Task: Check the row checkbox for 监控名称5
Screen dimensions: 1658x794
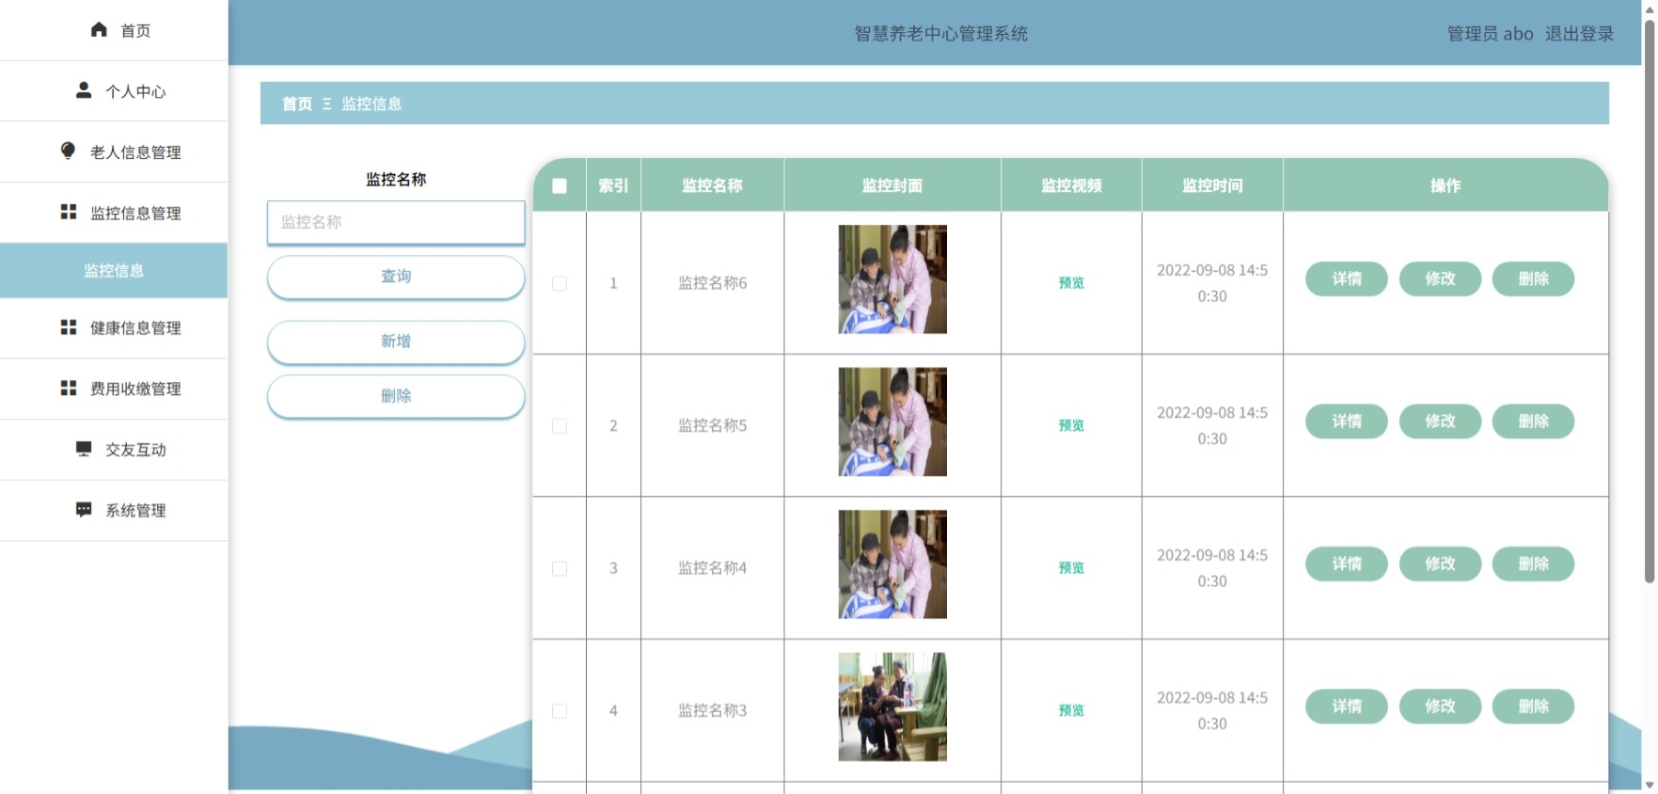Action: pyautogui.click(x=560, y=426)
